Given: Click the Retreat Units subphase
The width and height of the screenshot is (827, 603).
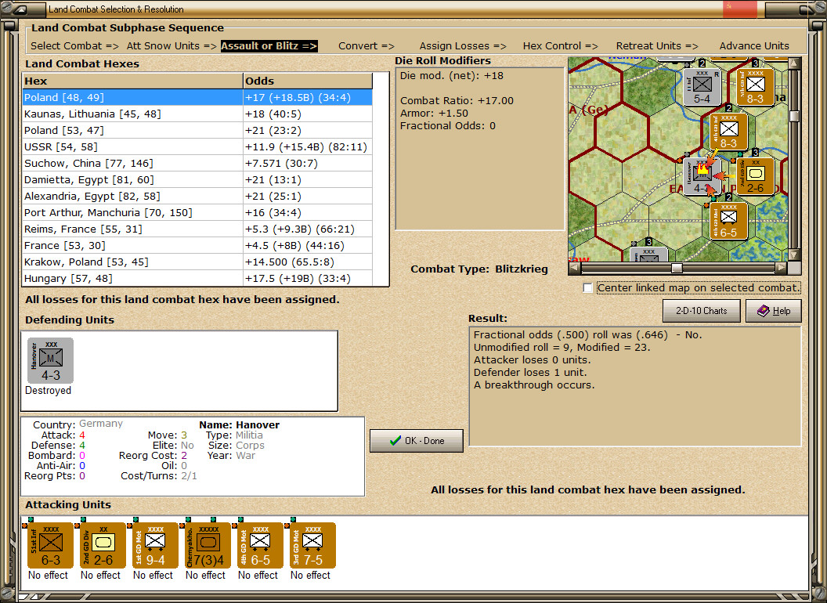Looking at the screenshot, I should 656,46.
